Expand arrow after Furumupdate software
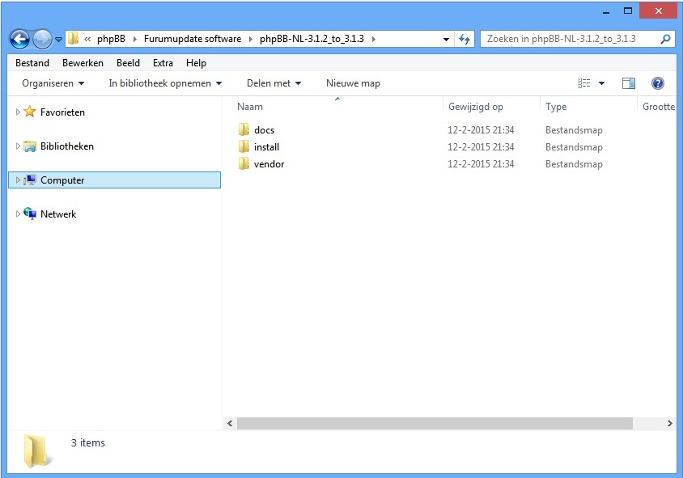The image size is (683, 478). point(251,39)
